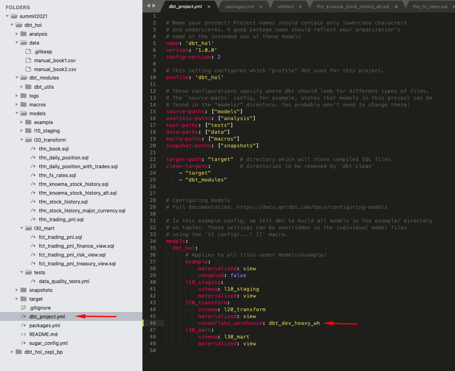Click the forward tab navigation arrow
The height and width of the screenshot is (371, 455).
(154, 6)
